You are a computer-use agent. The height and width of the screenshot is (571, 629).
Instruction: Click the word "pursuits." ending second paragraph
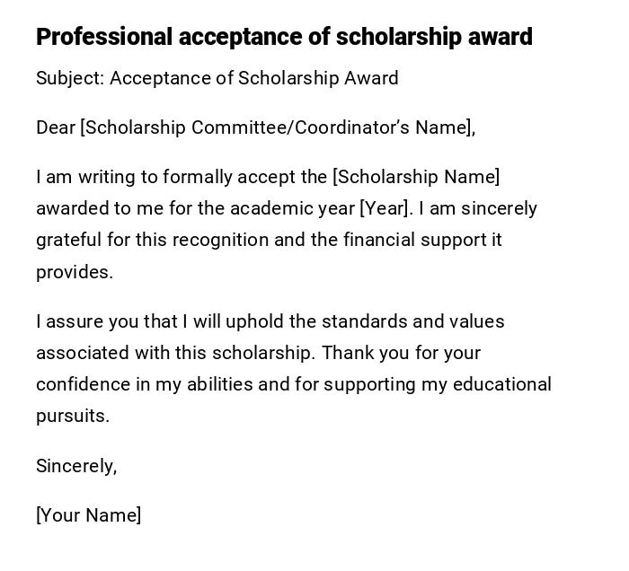(x=73, y=416)
